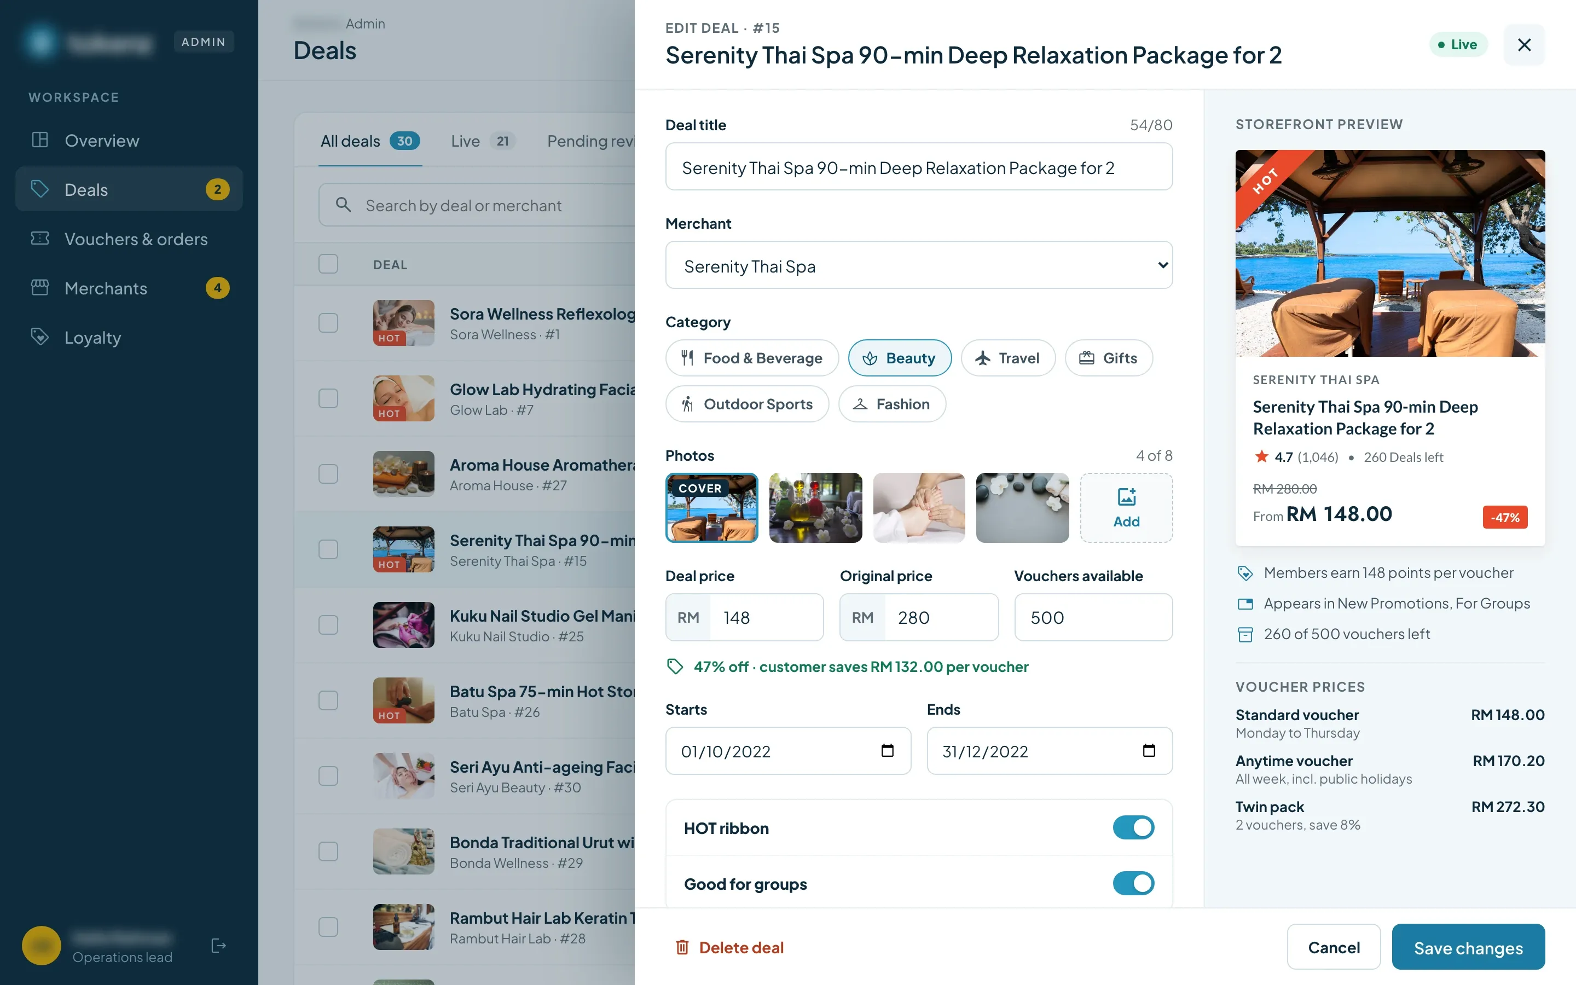Screen dimensions: 1576x985
Task: Click the Merchants storefront icon
Action: tap(40, 287)
